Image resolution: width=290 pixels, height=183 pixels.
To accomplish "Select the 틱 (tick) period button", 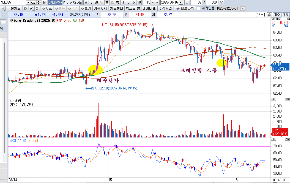I will 117,2.
